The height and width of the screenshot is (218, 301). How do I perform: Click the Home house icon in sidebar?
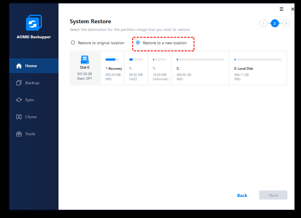point(19,66)
